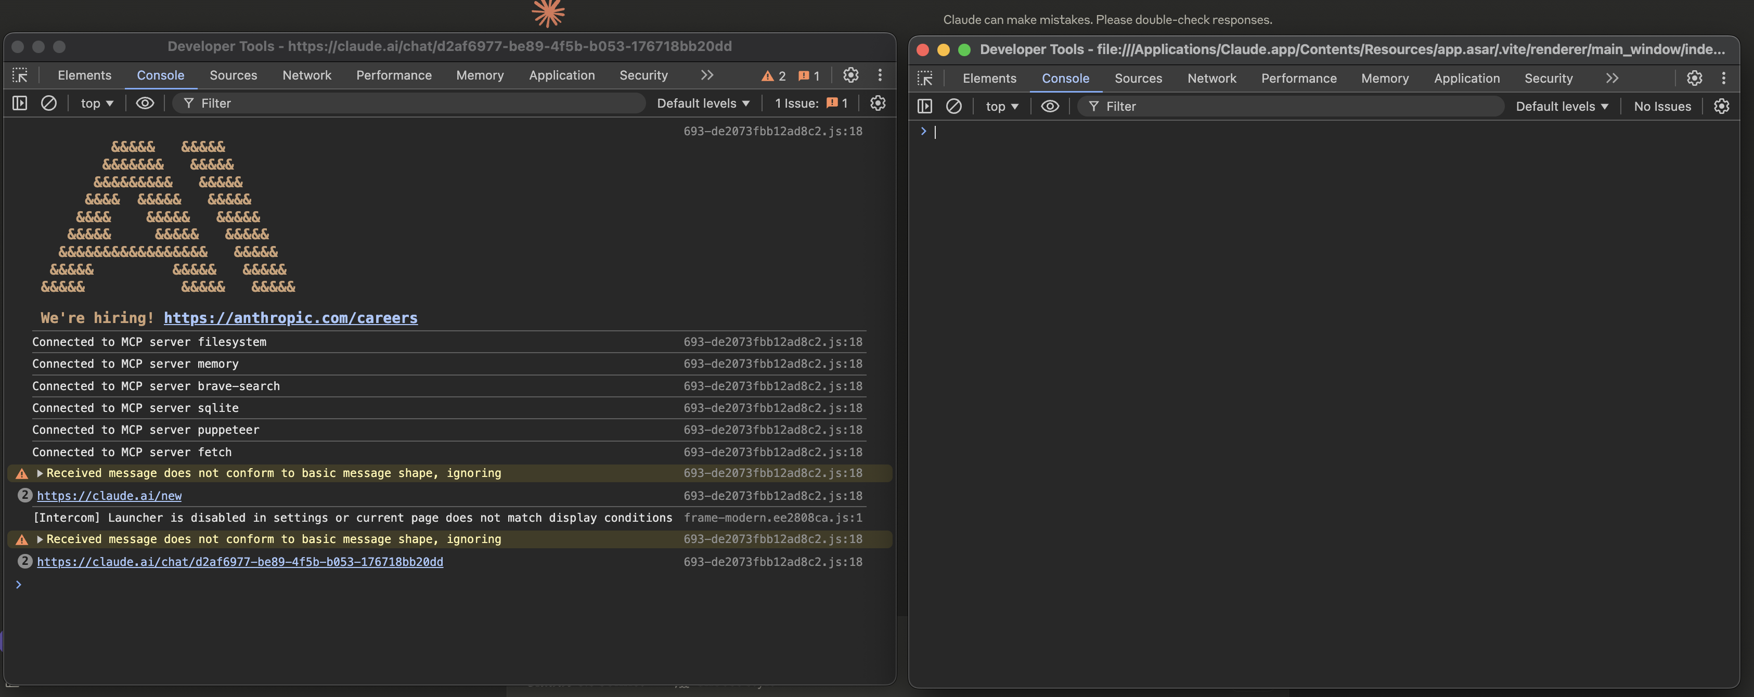The image size is (1754, 697).
Task: Select 'Connected to MCP server brave-search' message
Action: point(156,386)
